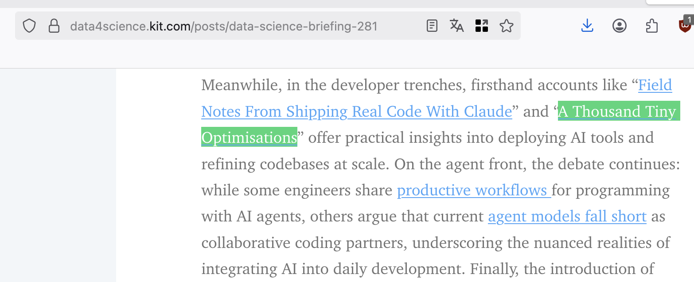The image size is (694, 282).
Task: Open the highlighted 'A Thousand Tiny' link
Action: coord(619,111)
